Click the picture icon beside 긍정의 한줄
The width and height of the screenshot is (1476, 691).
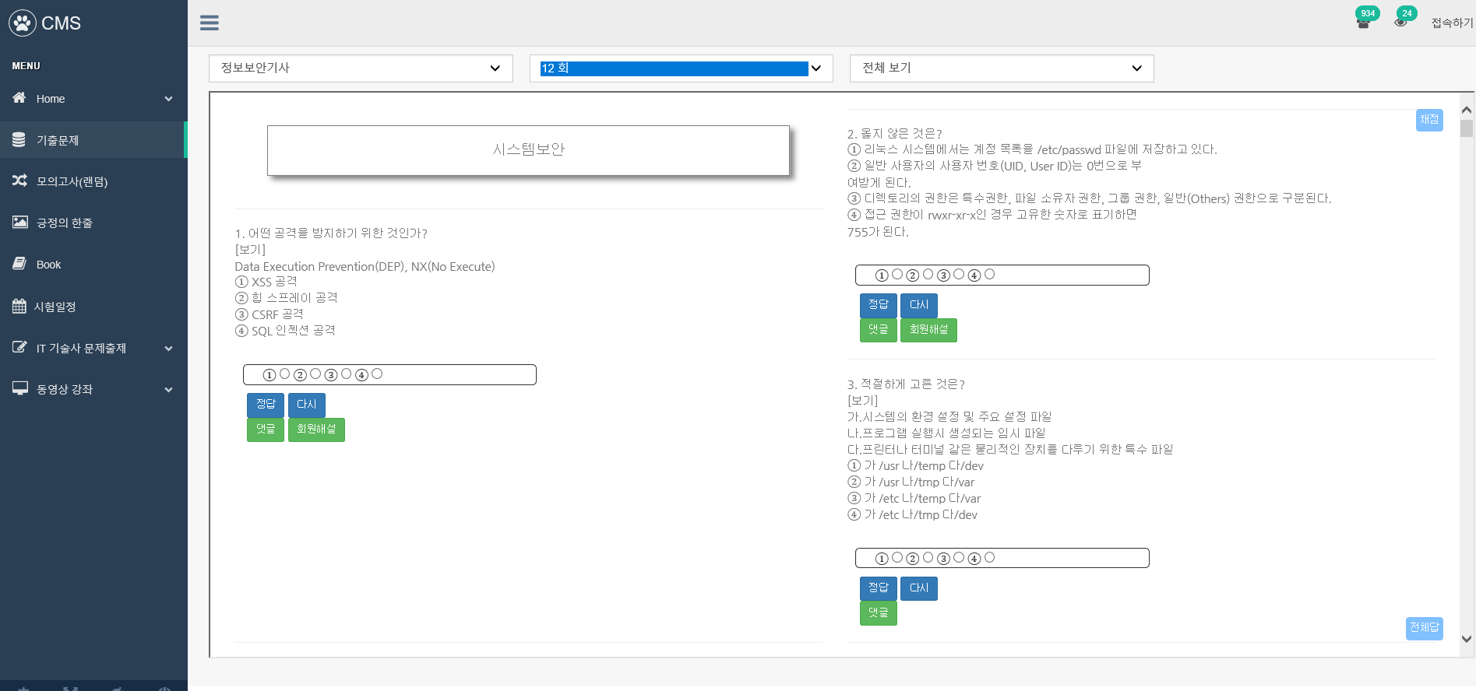[19, 223]
